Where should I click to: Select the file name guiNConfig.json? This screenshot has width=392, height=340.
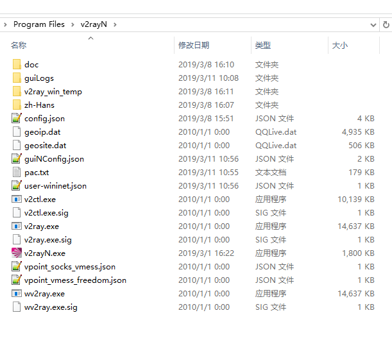(x=55, y=159)
